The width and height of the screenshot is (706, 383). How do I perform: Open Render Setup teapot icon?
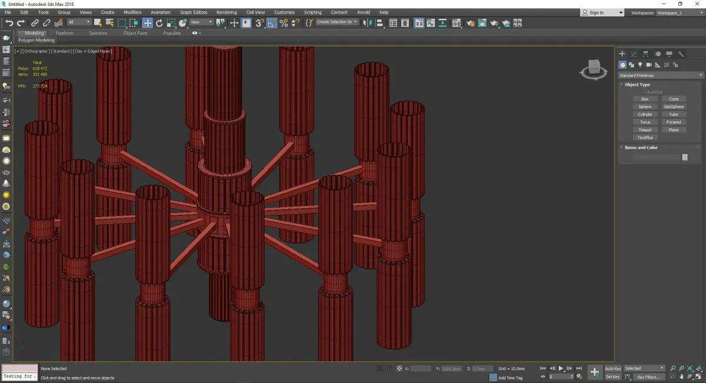(x=470, y=23)
